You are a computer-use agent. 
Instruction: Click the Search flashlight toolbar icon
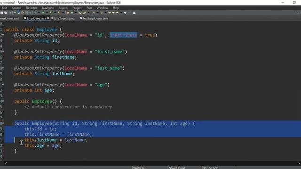click(84, 13)
